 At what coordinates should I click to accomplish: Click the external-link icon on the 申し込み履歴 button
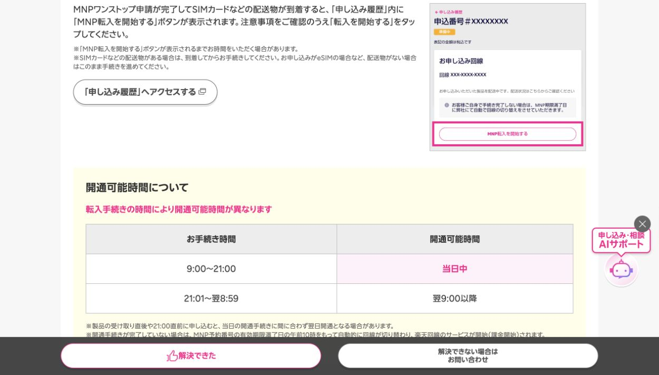pyautogui.click(x=202, y=92)
